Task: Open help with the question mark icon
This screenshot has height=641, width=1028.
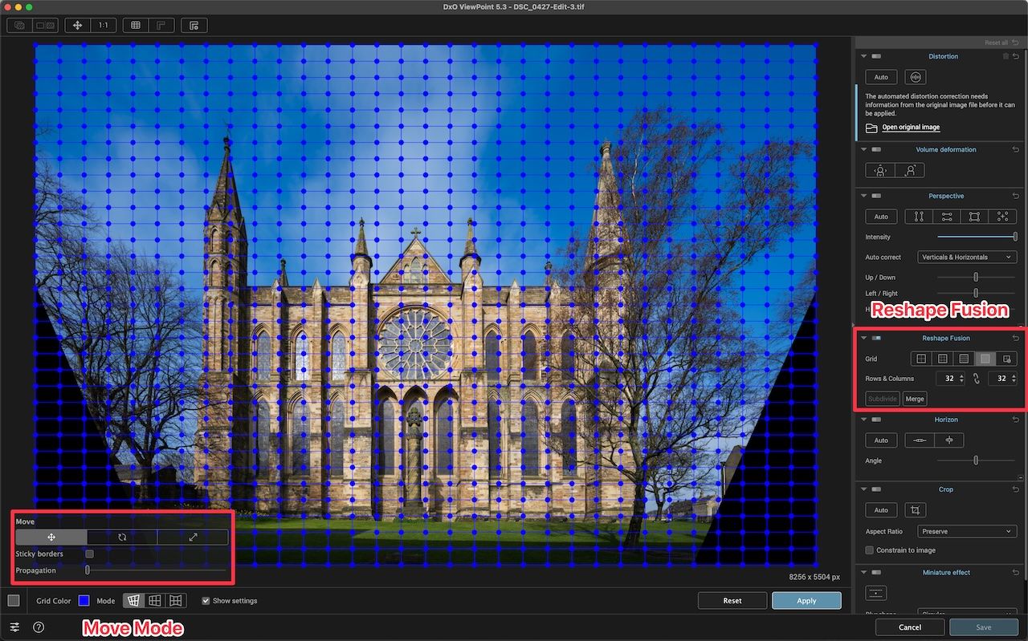Action: (x=38, y=627)
